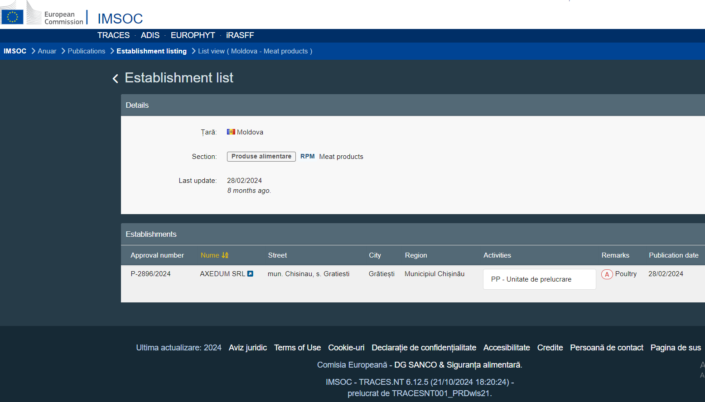Open Establishment listing breadcrumb
The image size is (705, 402).
pyautogui.click(x=151, y=51)
